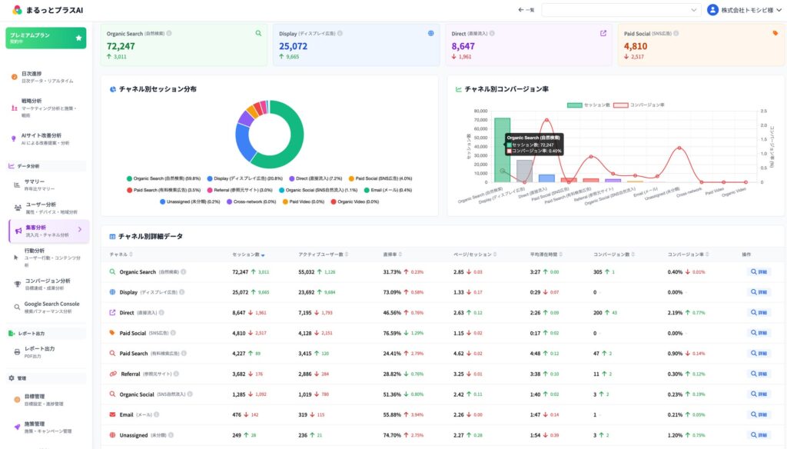Click the tag icon on the Paid Social card
Image resolution: width=787 pixels, height=449 pixels.
tap(775, 32)
